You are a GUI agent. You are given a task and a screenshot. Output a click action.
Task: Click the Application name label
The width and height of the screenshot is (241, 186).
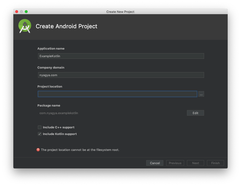(51, 48)
